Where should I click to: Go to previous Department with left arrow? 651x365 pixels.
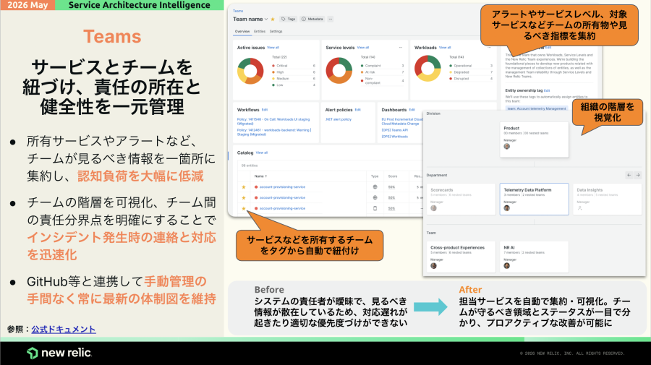629,175
